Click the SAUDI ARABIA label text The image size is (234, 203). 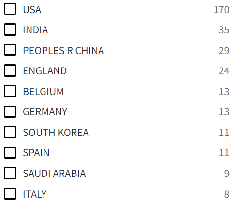pyautogui.click(x=54, y=174)
